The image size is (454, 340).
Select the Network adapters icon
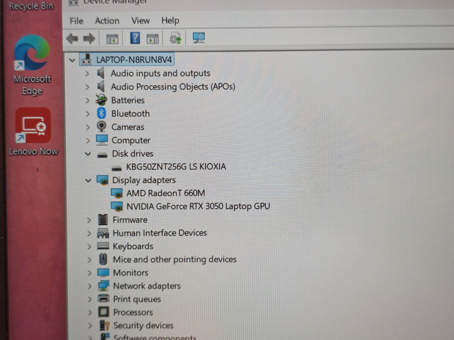(103, 285)
